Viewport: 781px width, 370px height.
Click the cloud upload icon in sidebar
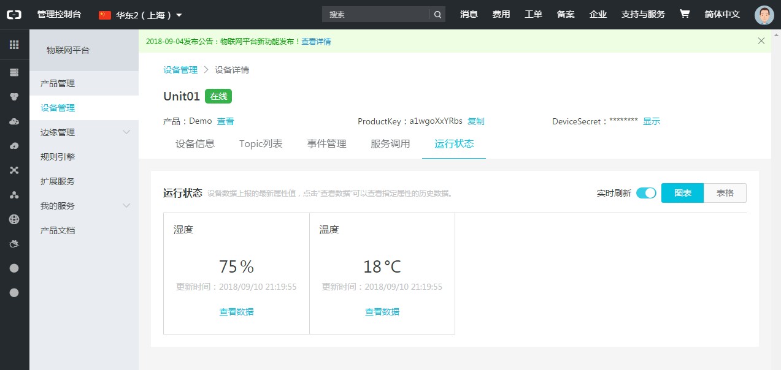coord(14,145)
